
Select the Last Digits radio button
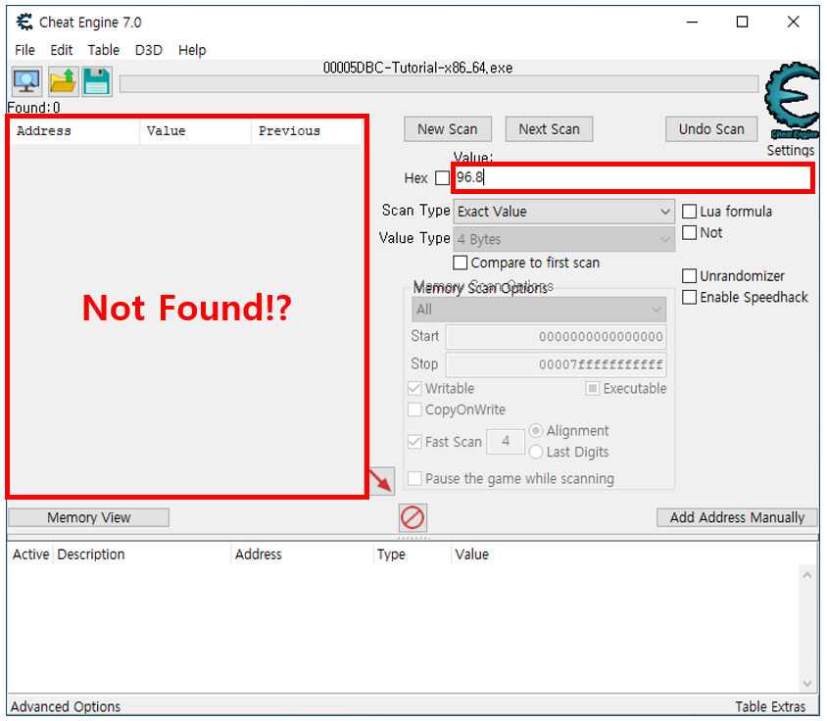click(536, 452)
